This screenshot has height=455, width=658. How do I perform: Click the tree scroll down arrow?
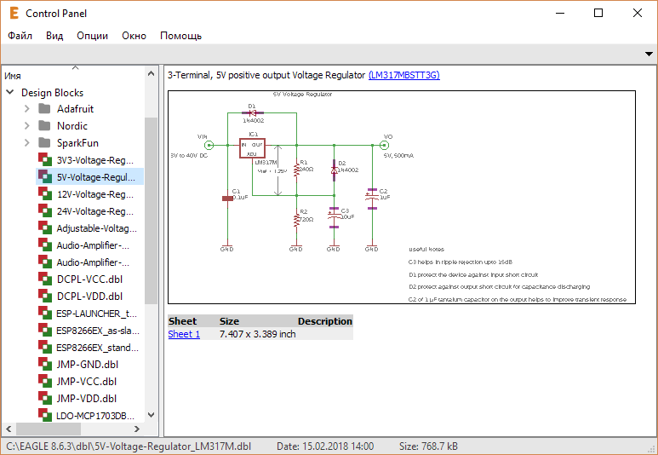click(x=151, y=415)
